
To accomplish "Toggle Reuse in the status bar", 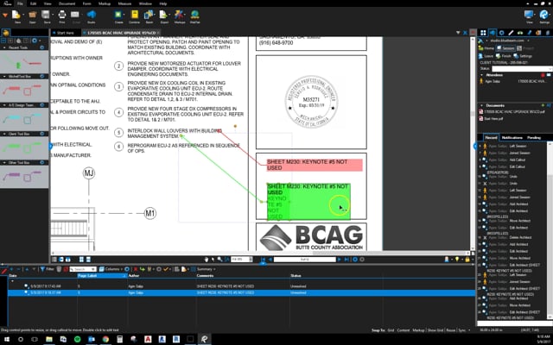I will [451, 330].
